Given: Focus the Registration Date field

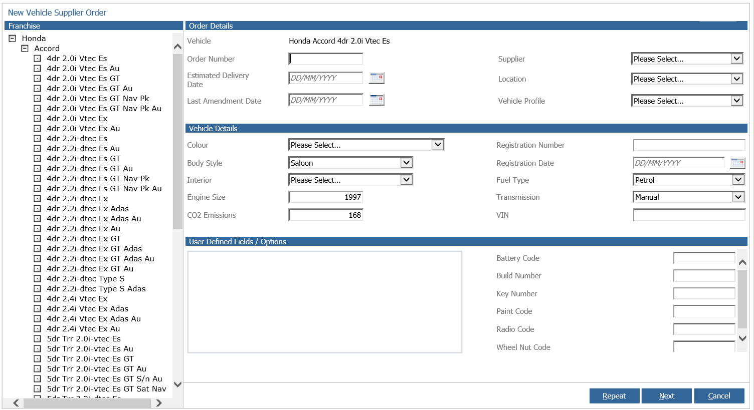Looking at the screenshot, I should tap(679, 163).
